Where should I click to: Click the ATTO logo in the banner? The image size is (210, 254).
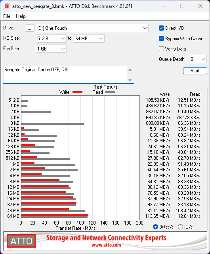click(x=21, y=241)
